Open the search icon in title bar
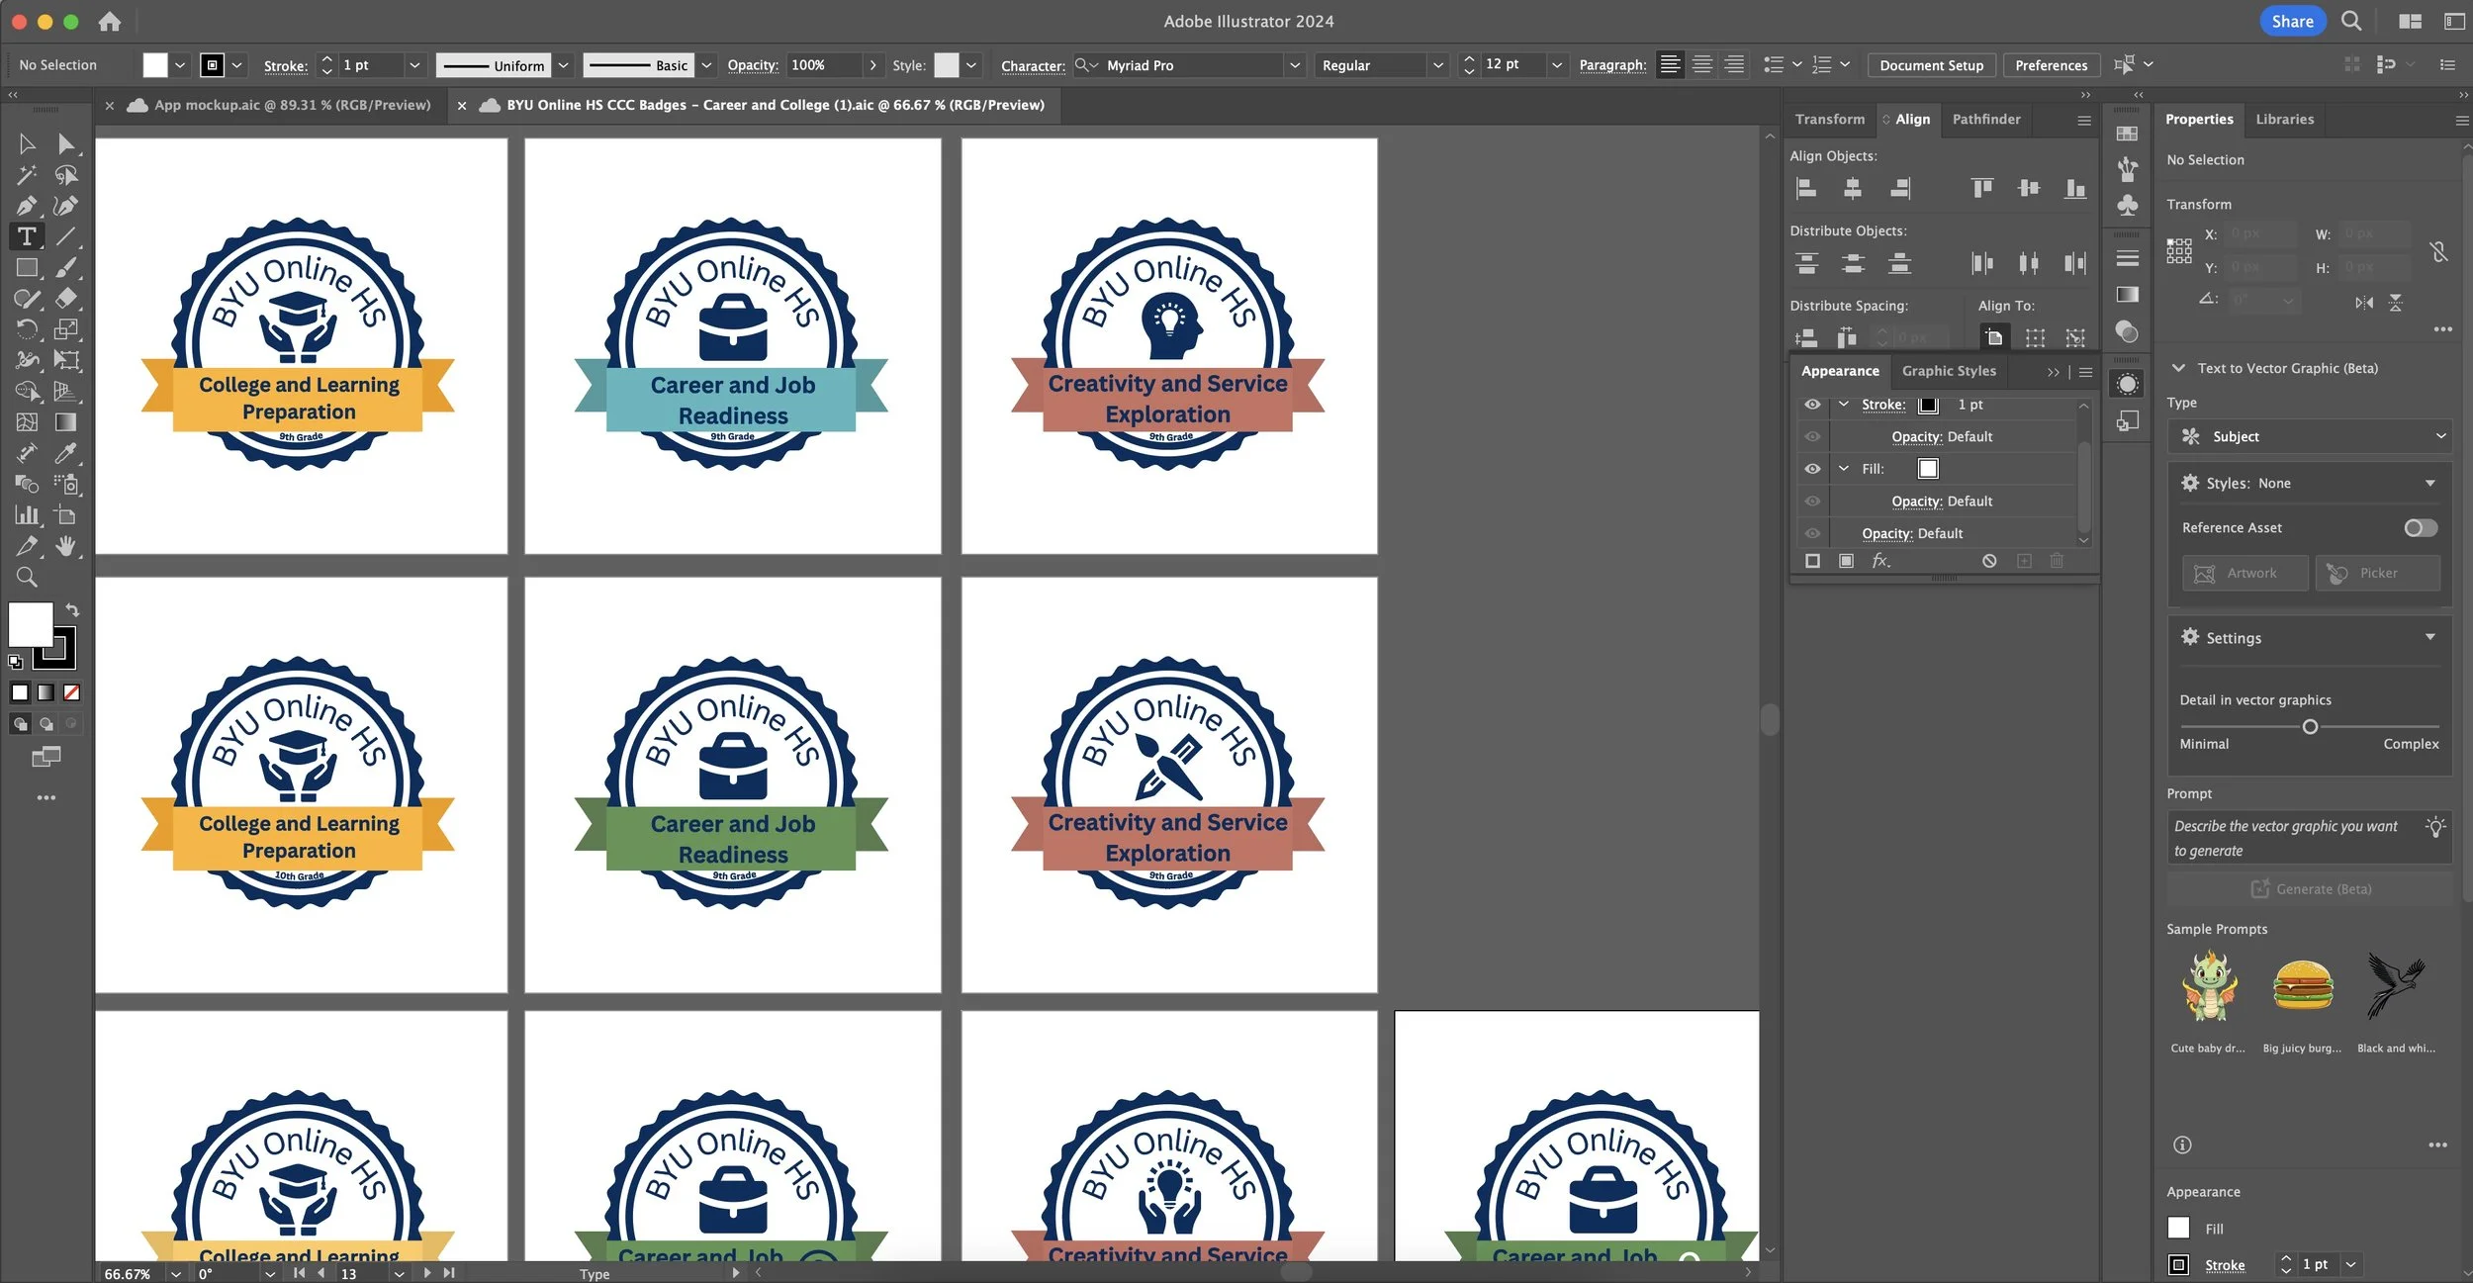The width and height of the screenshot is (2473, 1283). (x=2351, y=21)
